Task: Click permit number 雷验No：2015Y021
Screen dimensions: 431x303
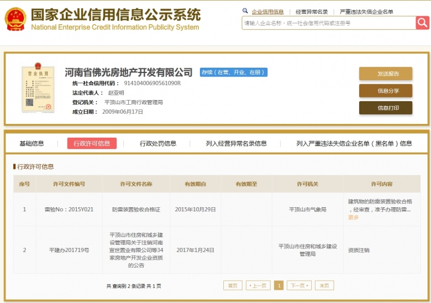Action: 69,209
